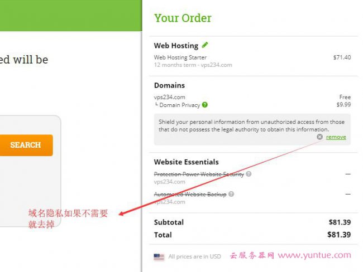Click the green help icon next to Domain Privacy

pyautogui.click(x=204, y=105)
